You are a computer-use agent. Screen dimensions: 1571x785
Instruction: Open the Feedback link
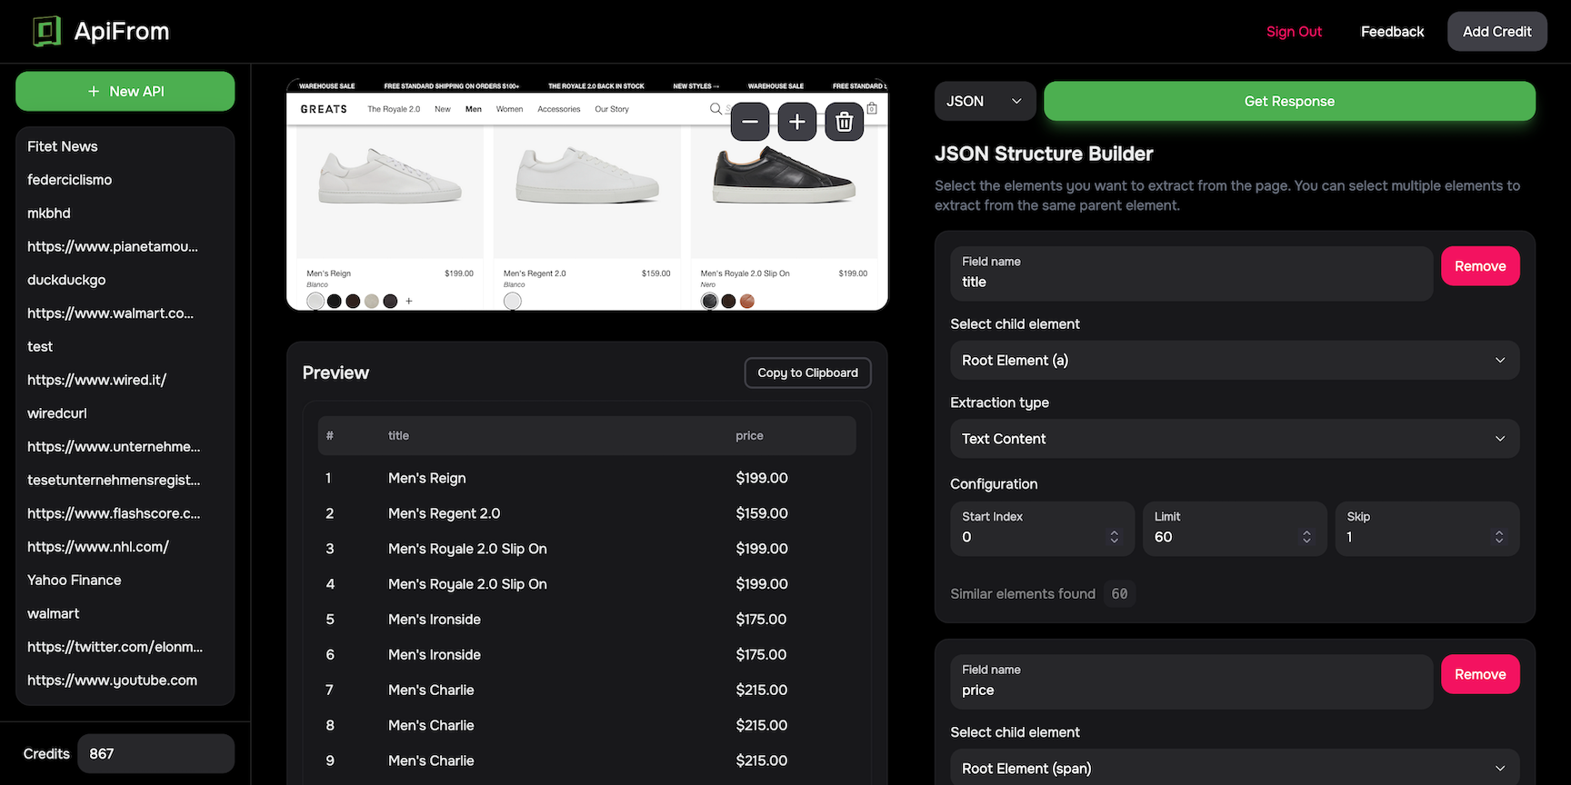pos(1392,32)
